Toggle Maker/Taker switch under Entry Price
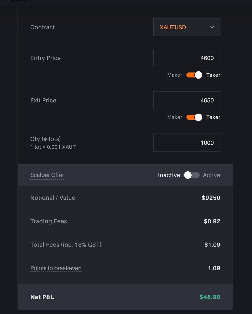The image size is (252, 314). (194, 75)
